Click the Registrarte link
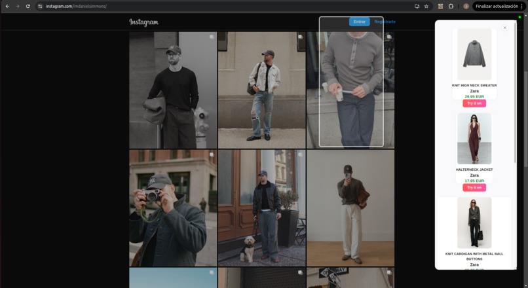 click(385, 22)
